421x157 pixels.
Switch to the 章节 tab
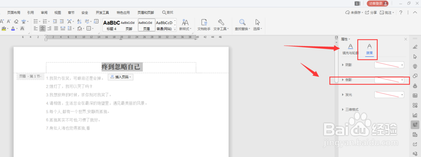click(x=71, y=12)
